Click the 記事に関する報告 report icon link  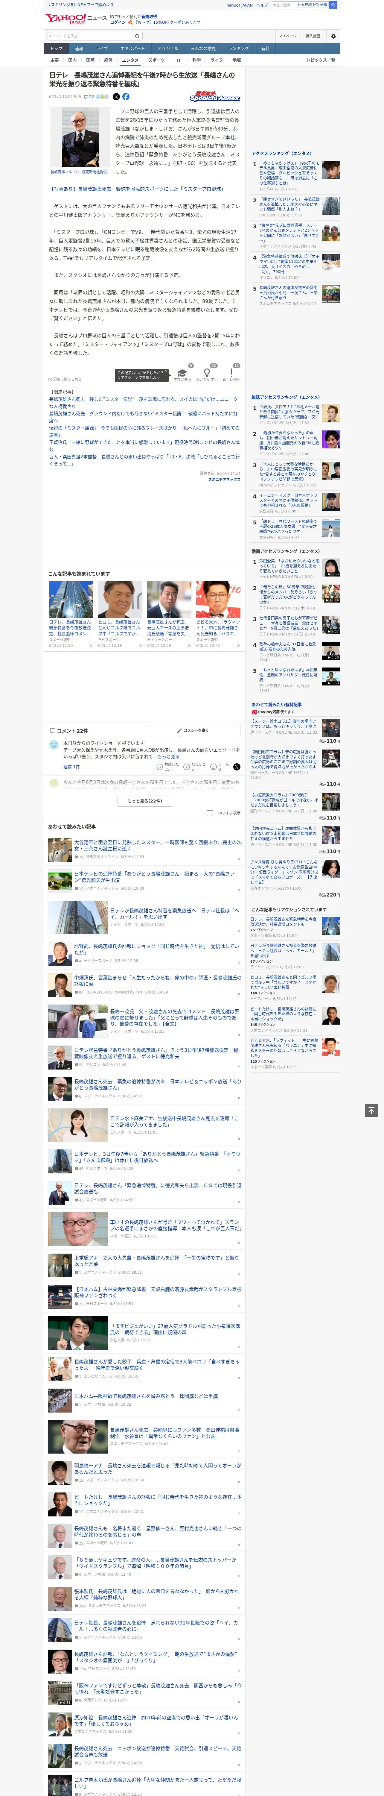(65, 379)
